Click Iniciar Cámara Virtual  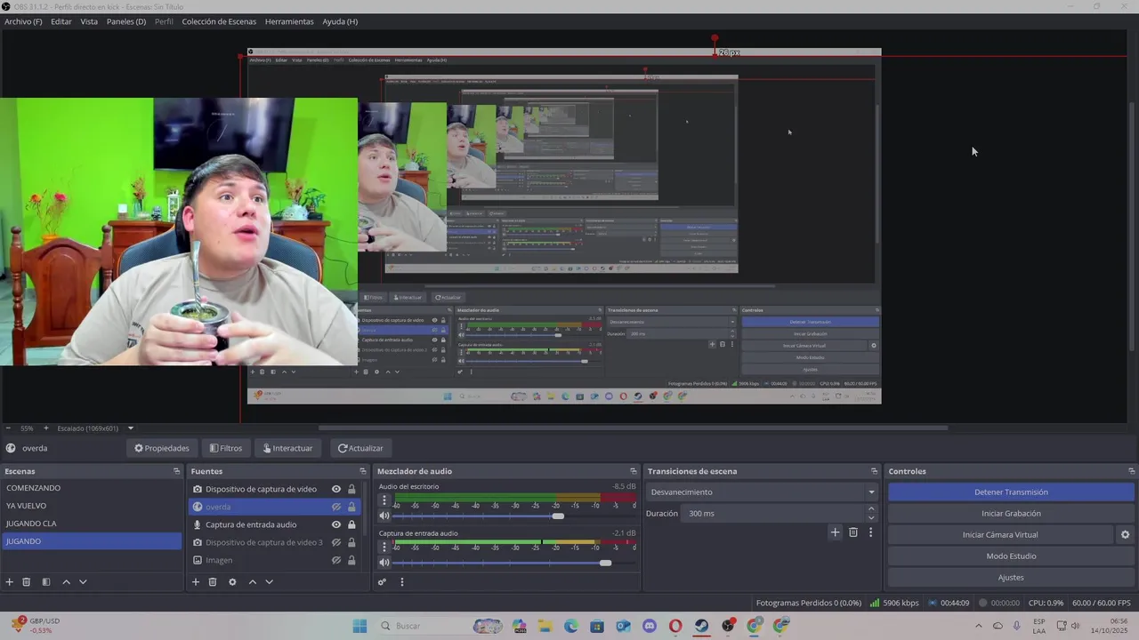1000,535
